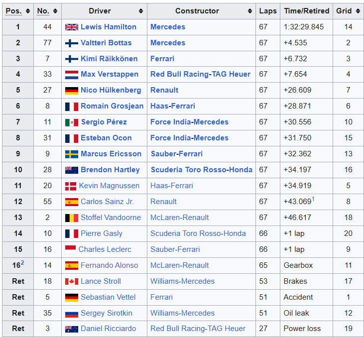Open Red Bull Racing link in Verstappen's row
Viewport: 364px width, 337px height.
tap(179, 74)
